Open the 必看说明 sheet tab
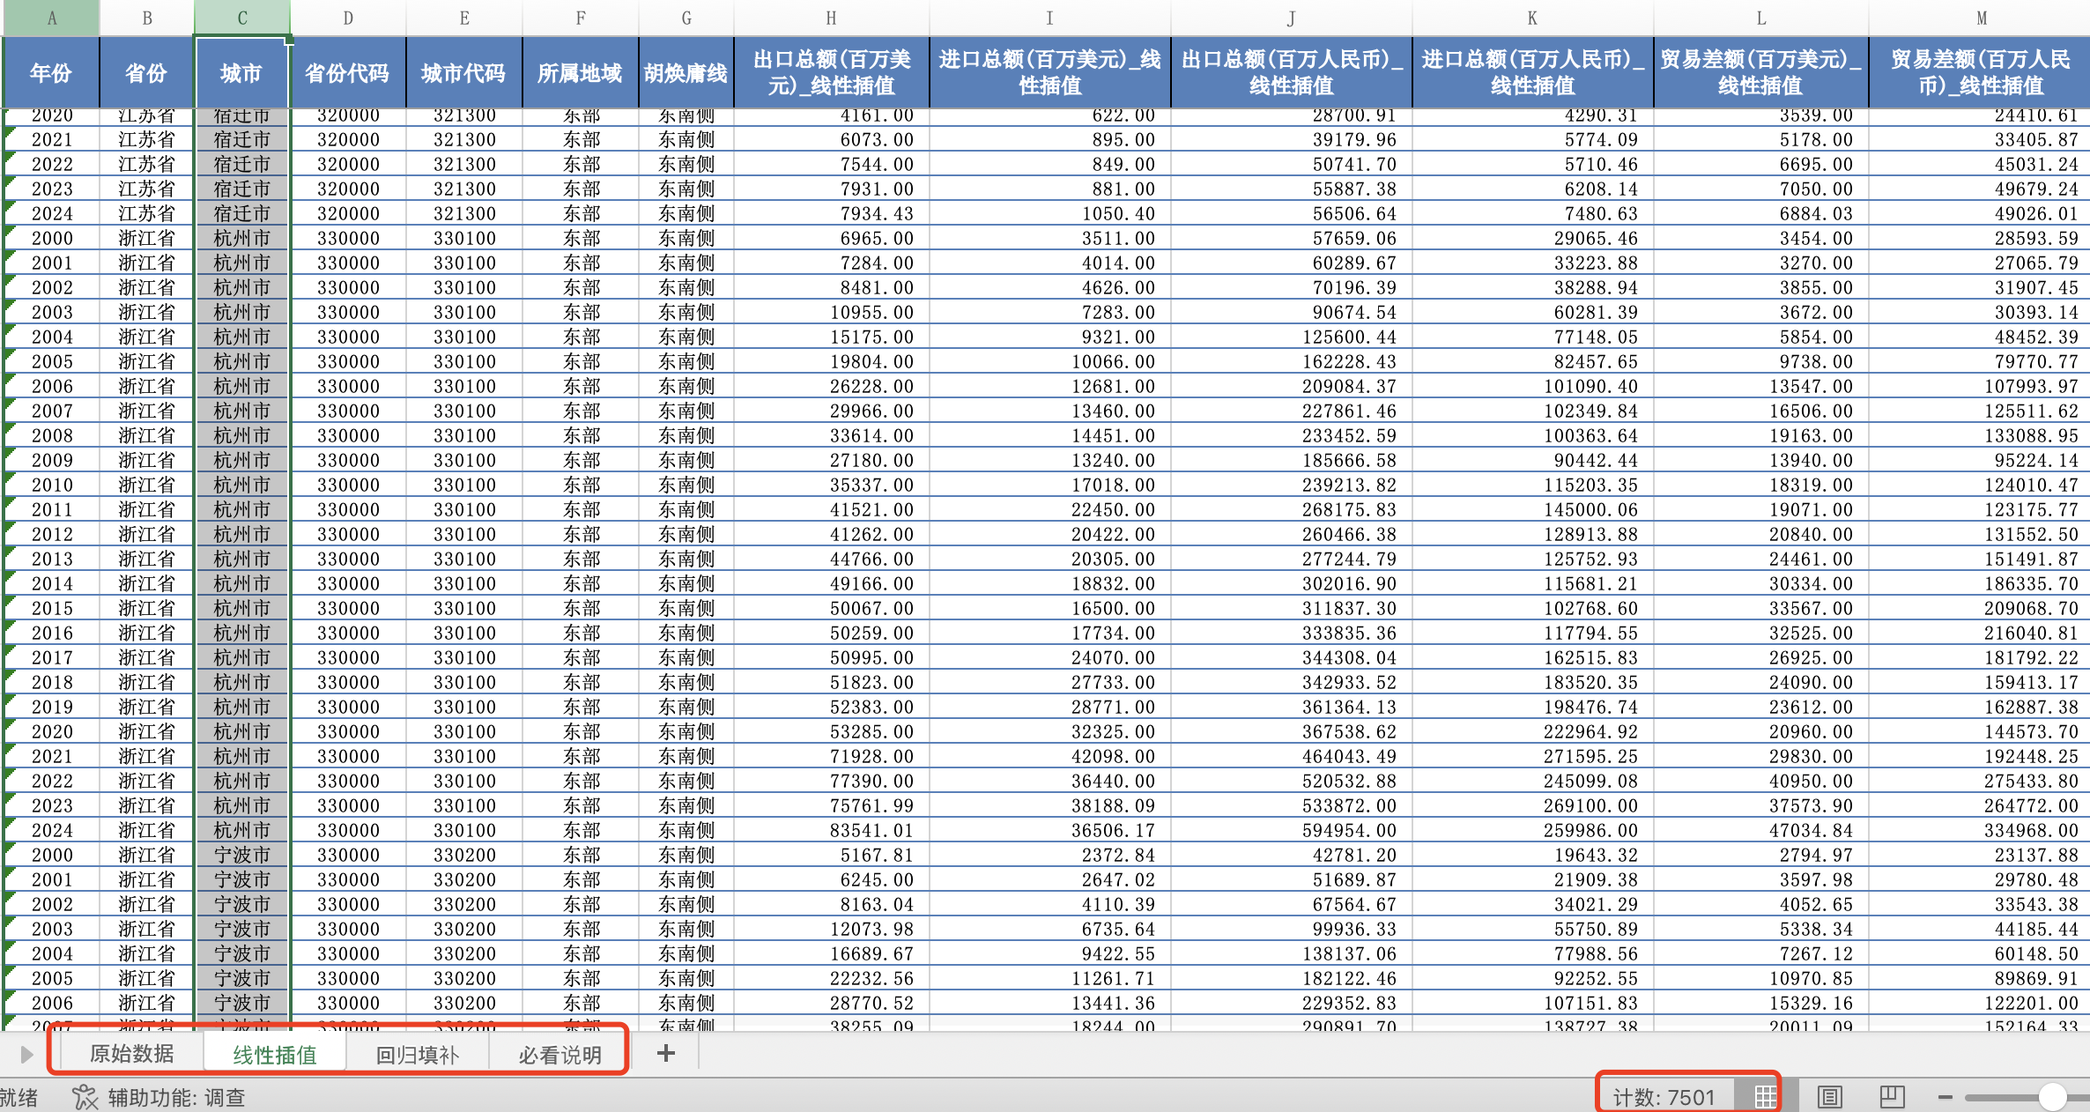The width and height of the screenshot is (2090, 1112). [560, 1055]
